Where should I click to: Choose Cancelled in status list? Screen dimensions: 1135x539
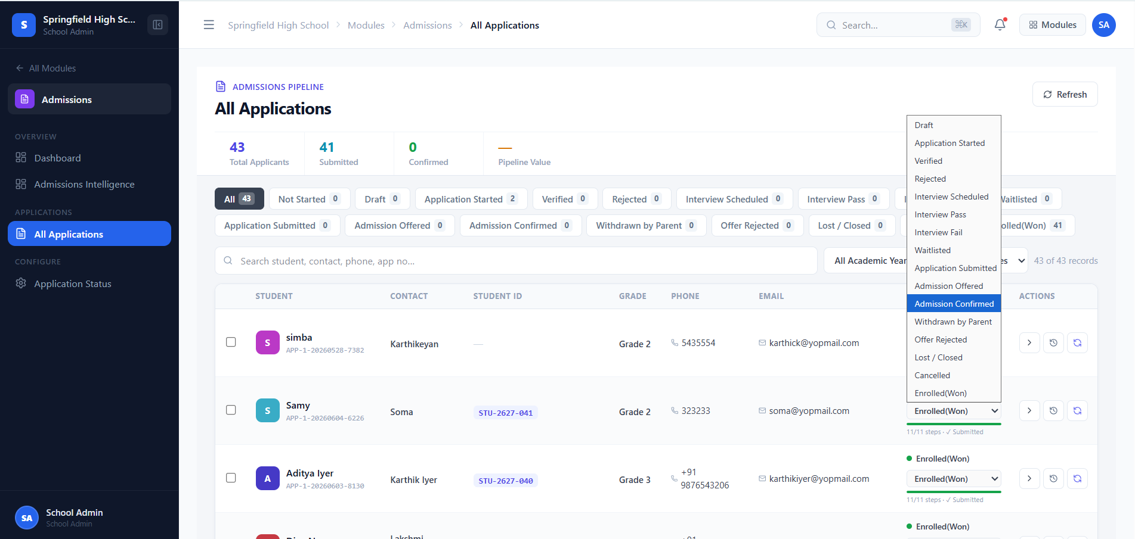(954, 375)
